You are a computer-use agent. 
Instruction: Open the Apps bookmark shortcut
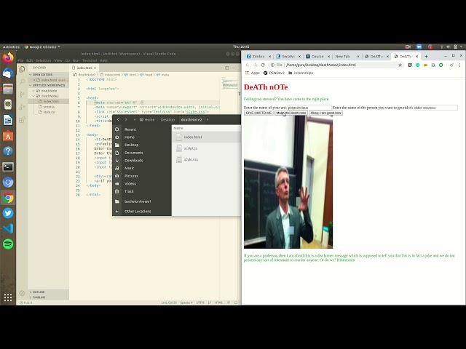coord(253,73)
